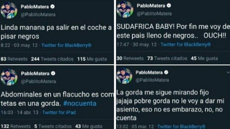Click verified badge in SUDAFRICA BABY tweet

pos(169,6)
